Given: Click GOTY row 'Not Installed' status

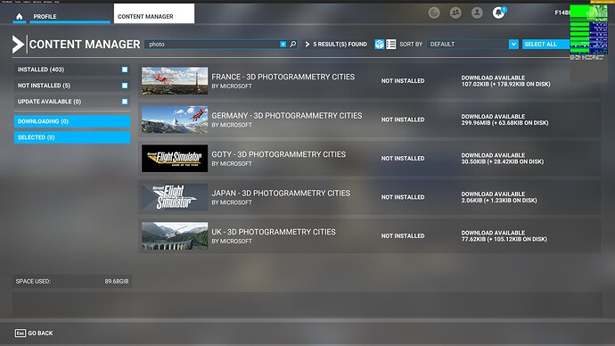Looking at the screenshot, I should click(x=403, y=159).
